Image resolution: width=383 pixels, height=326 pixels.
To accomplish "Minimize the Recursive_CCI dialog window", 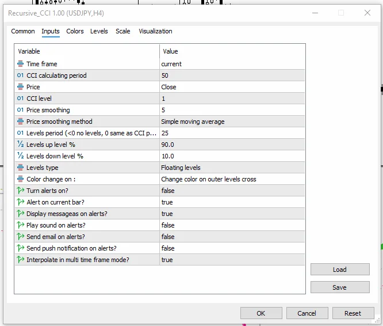I will pos(315,13).
